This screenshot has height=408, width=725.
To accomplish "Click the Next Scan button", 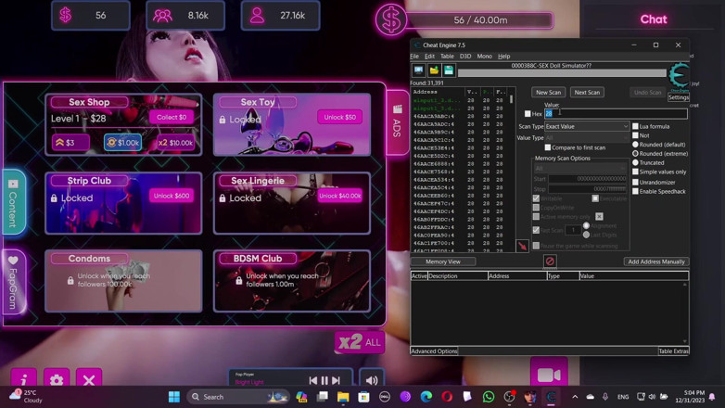I will pos(587,92).
